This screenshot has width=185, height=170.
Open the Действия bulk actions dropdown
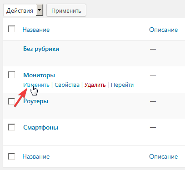(23, 10)
